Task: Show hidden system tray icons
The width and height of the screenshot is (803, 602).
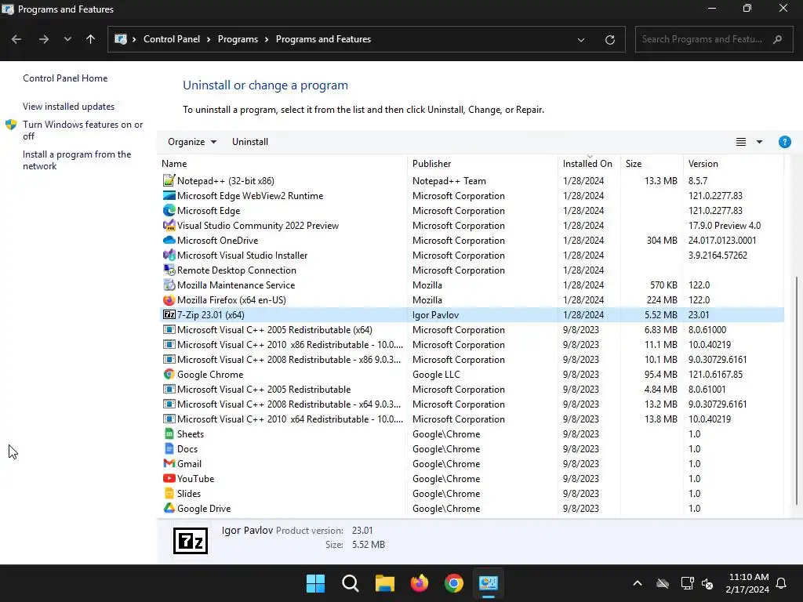Action: (x=638, y=583)
